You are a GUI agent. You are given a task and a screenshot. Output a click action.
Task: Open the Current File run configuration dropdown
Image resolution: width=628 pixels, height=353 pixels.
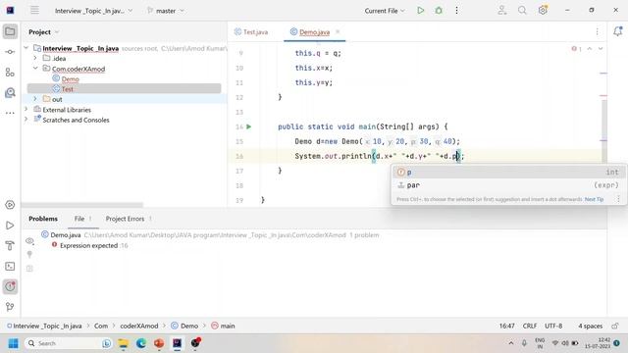pyautogui.click(x=385, y=11)
